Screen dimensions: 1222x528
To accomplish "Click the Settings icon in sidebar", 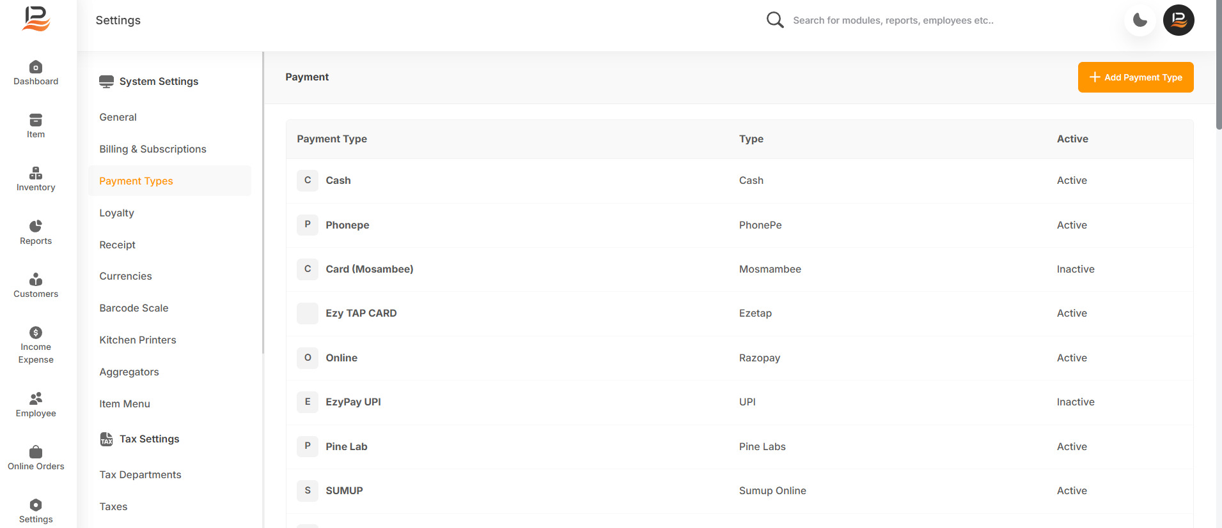I will (36, 505).
